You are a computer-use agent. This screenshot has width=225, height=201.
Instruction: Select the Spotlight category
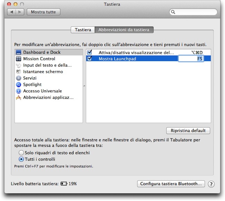coord(49,85)
